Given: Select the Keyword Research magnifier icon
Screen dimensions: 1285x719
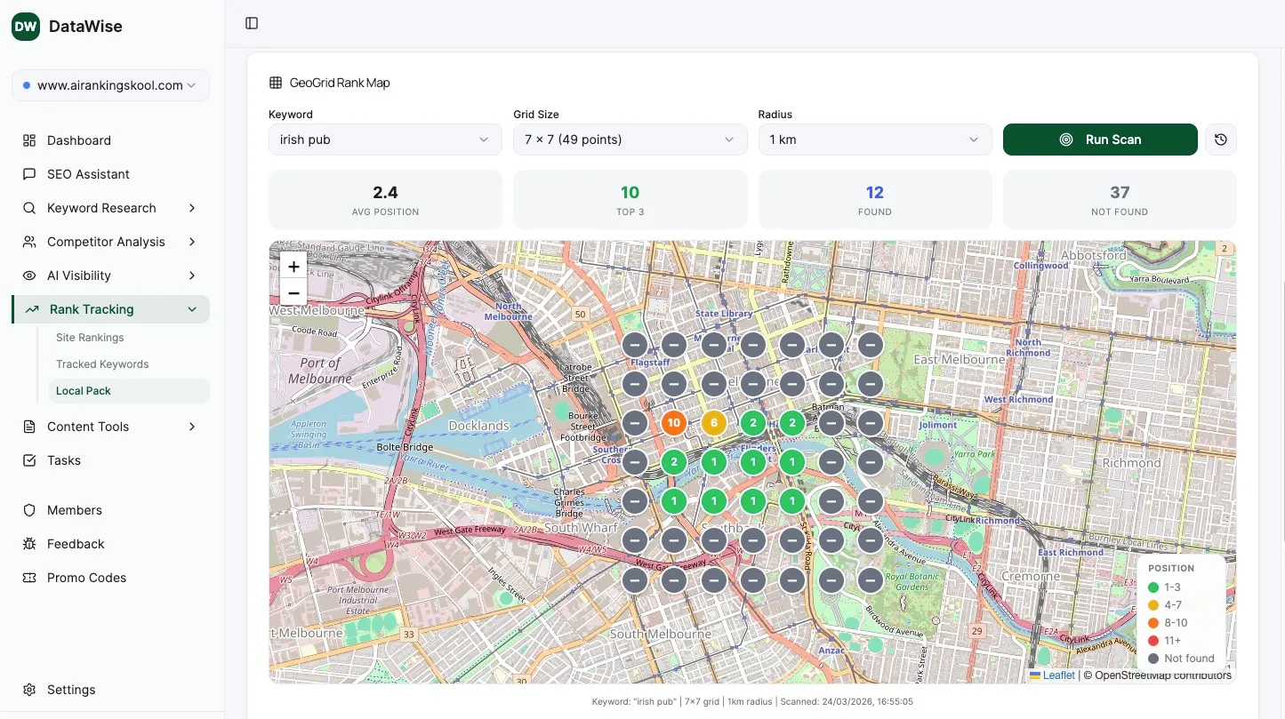Looking at the screenshot, I should coord(29,208).
